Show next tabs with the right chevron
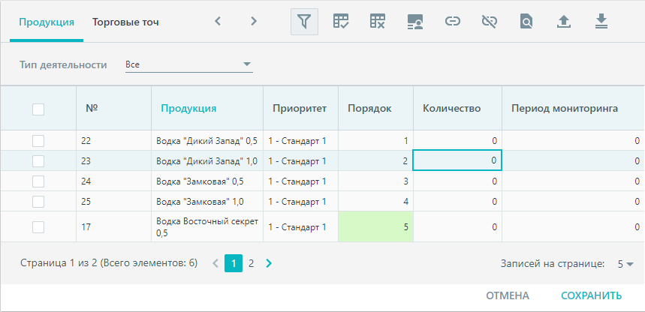645x312 pixels. click(254, 21)
